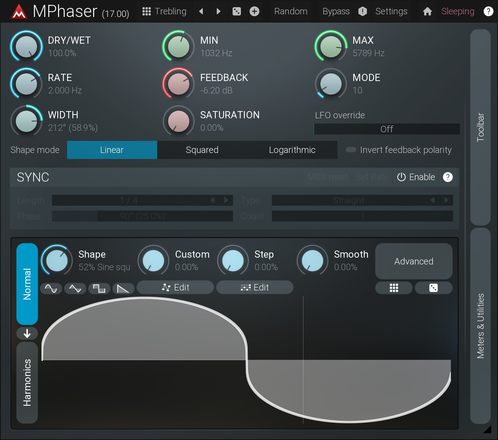Select the square wave shape preset icon
This screenshot has height=440, width=498.
click(x=99, y=289)
